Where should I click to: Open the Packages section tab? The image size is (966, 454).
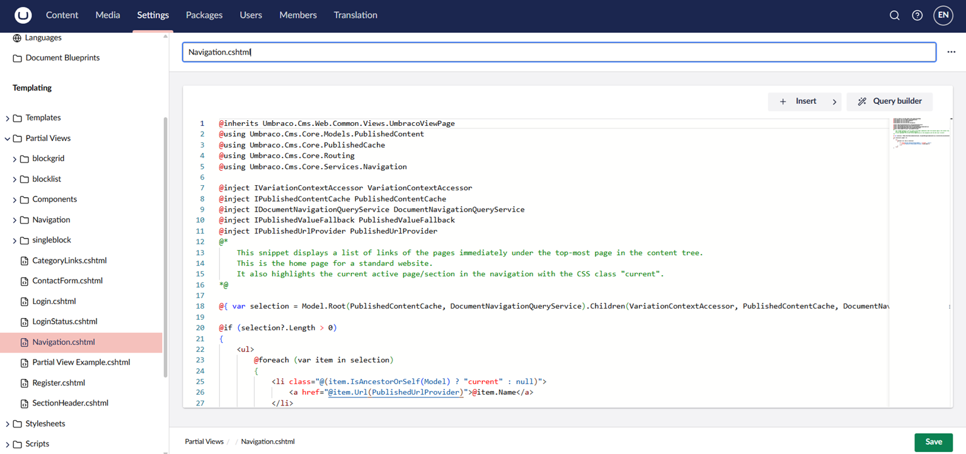click(204, 15)
